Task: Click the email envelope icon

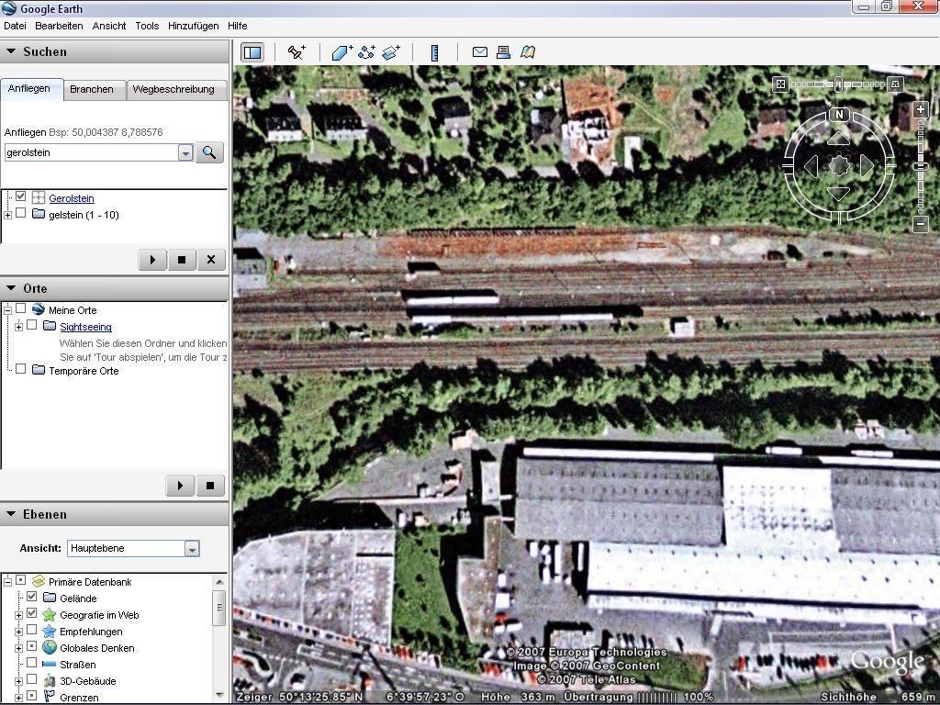Action: [479, 52]
